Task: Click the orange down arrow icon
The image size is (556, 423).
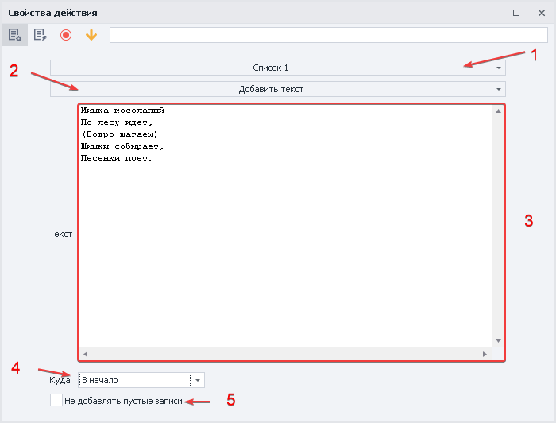Action: click(91, 35)
